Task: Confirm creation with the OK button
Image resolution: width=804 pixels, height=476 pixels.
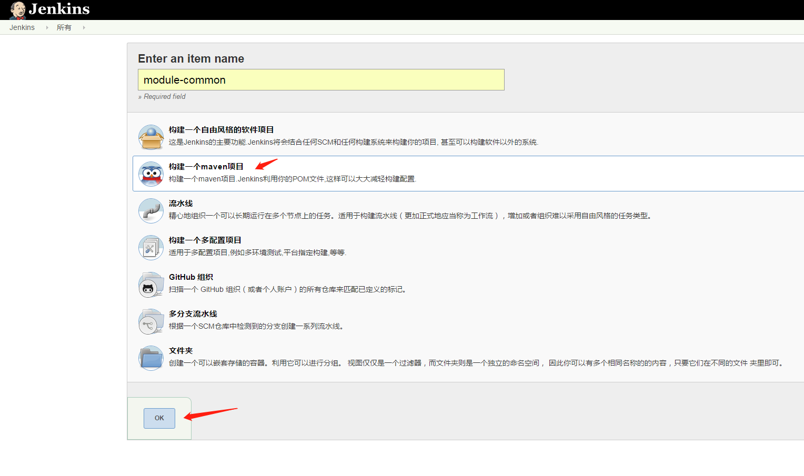Action: (x=159, y=418)
